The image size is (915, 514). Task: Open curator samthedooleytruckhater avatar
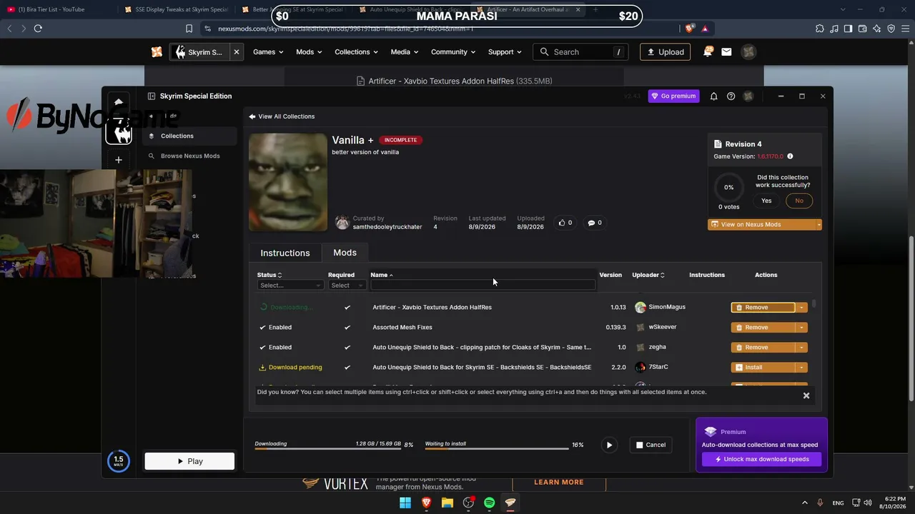[342, 223]
